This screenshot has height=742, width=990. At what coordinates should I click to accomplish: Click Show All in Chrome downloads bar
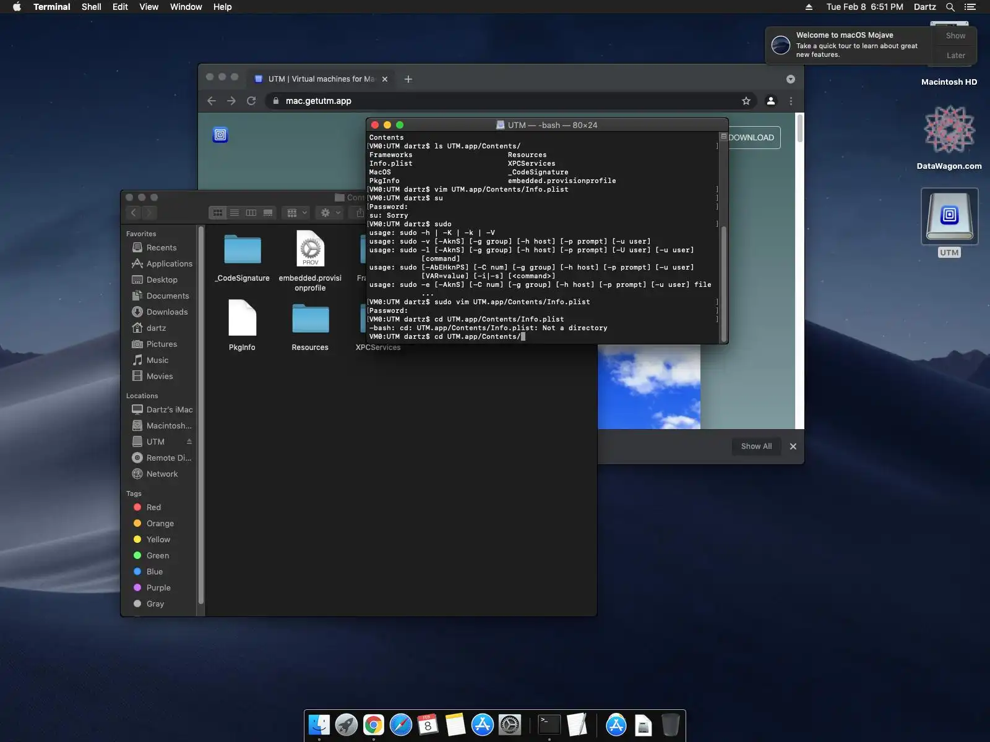756,446
